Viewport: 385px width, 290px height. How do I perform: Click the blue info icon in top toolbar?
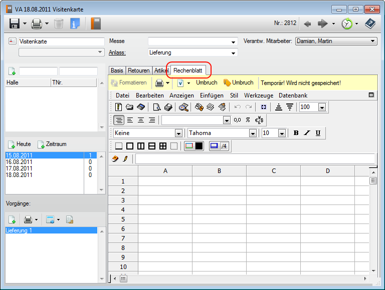[75, 23]
